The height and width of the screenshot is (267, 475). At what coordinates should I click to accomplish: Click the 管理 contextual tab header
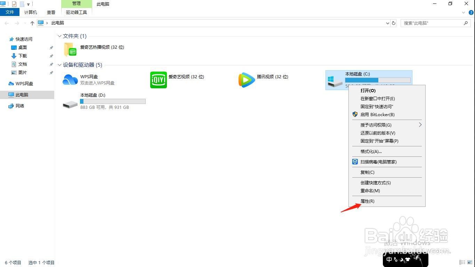[x=77, y=3]
